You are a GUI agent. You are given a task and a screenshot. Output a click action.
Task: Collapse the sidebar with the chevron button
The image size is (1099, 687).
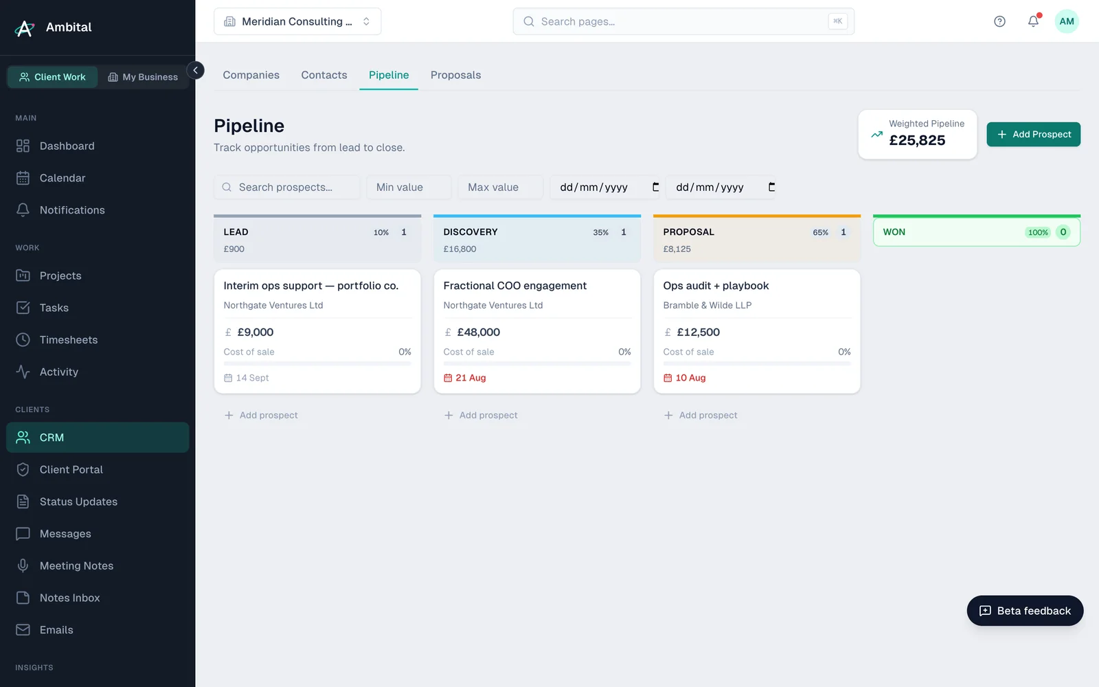[x=195, y=70]
